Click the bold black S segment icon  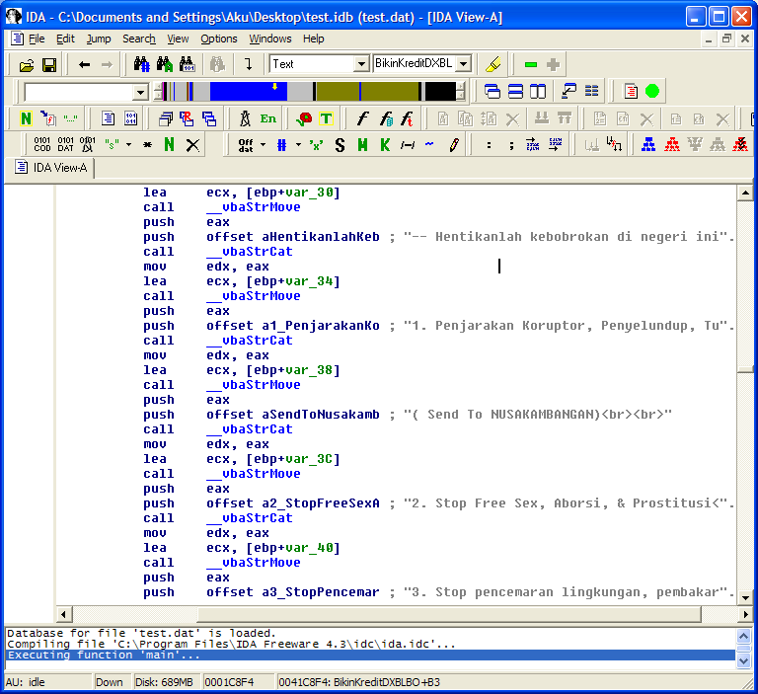tap(340, 144)
